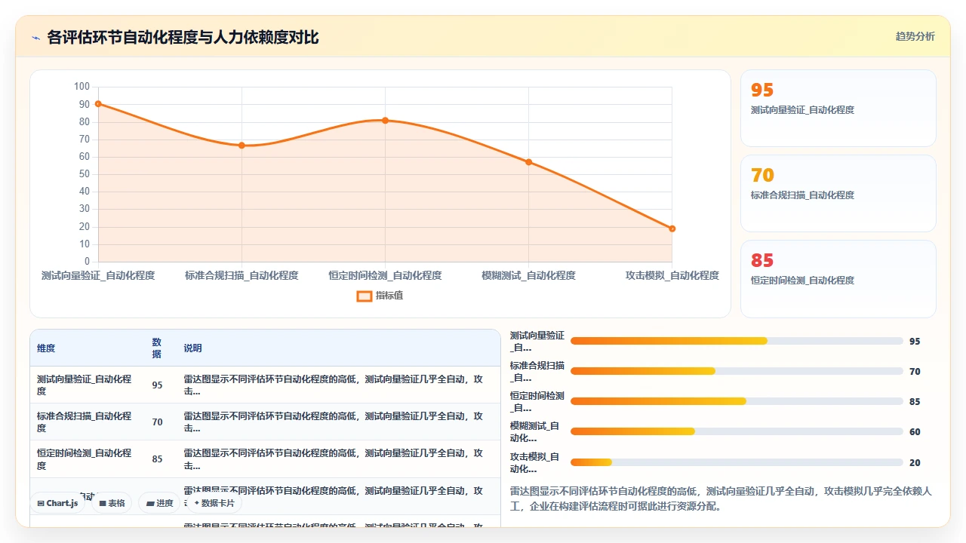Select the Chart.js tag
This screenshot has width=966, height=543.
pos(57,503)
